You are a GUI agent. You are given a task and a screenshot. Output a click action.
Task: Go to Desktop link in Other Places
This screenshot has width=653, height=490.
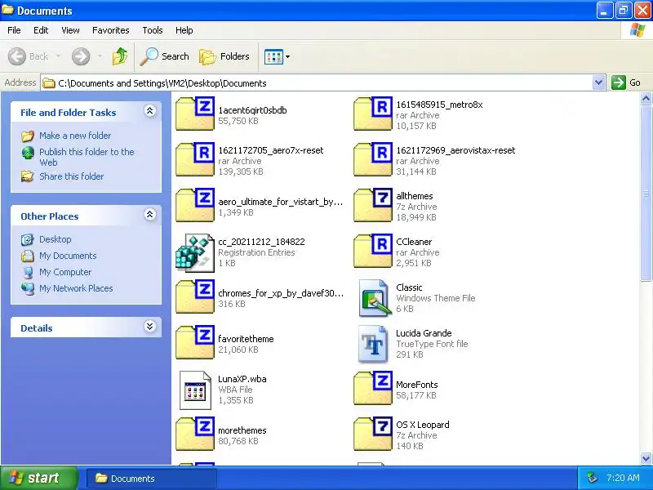56,239
